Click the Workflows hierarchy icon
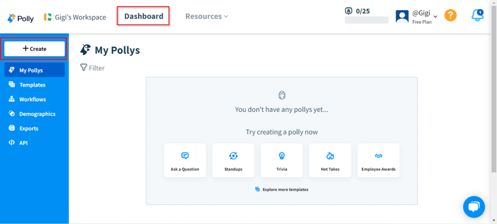The width and height of the screenshot is (497, 224). [12, 99]
